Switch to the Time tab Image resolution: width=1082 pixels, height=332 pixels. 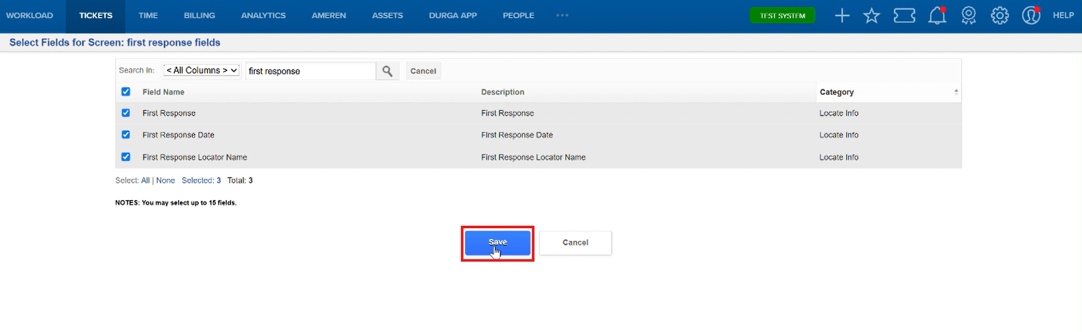coord(148,15)
